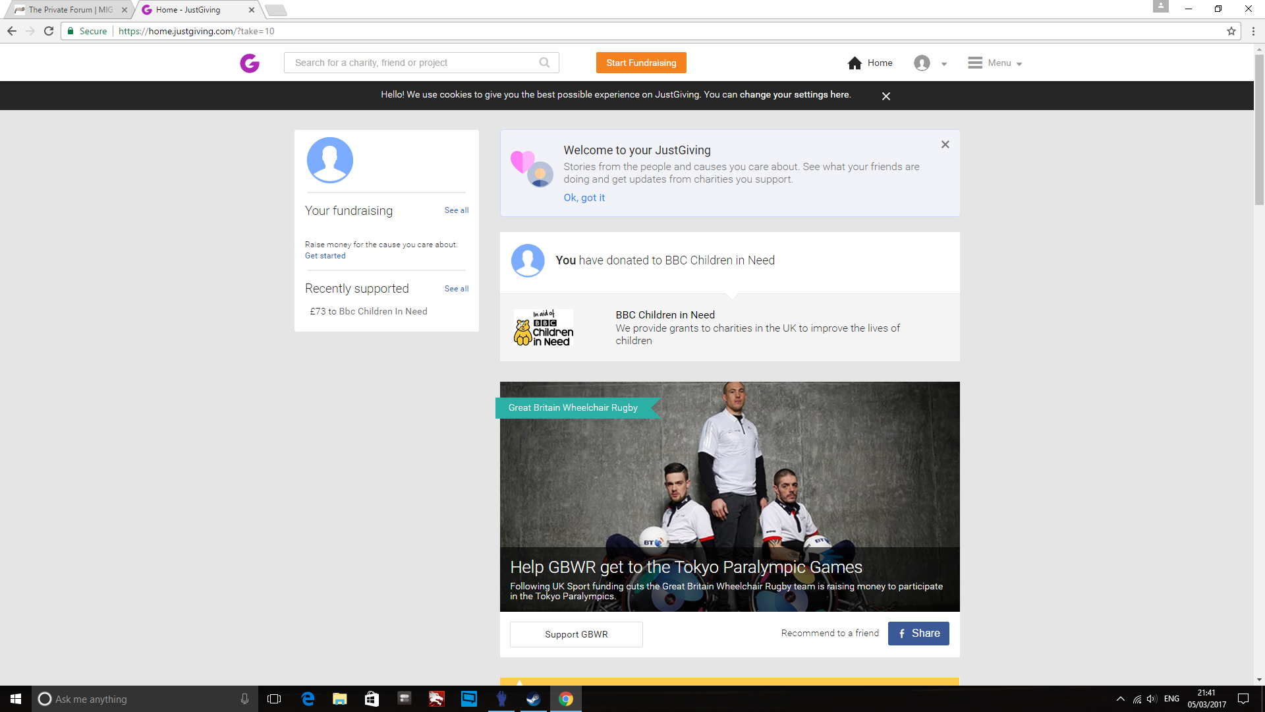Click the Cortana Ask me anything box
Image resolution: width=1265 pixels, height=712 pixels.
(144, 699)
